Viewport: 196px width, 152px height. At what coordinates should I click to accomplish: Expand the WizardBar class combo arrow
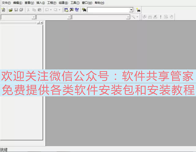point(33,17)
